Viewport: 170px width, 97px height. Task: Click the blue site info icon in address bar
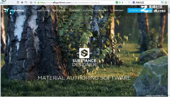pos(35,2)
